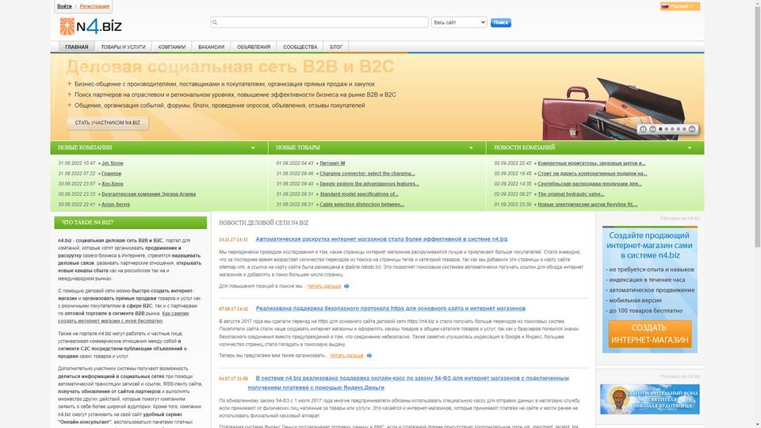761x428 pixels.
Task: Click the Регистрация link
Action: coord(94,6)
